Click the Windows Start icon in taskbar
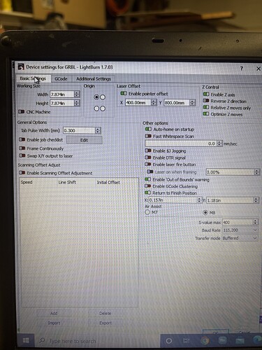This screenshot has width=262, height=350. coord(26,341)
